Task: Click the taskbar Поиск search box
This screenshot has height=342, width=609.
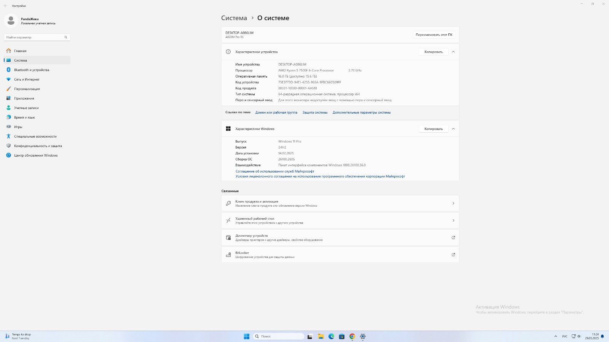Action: click(279, 336)
